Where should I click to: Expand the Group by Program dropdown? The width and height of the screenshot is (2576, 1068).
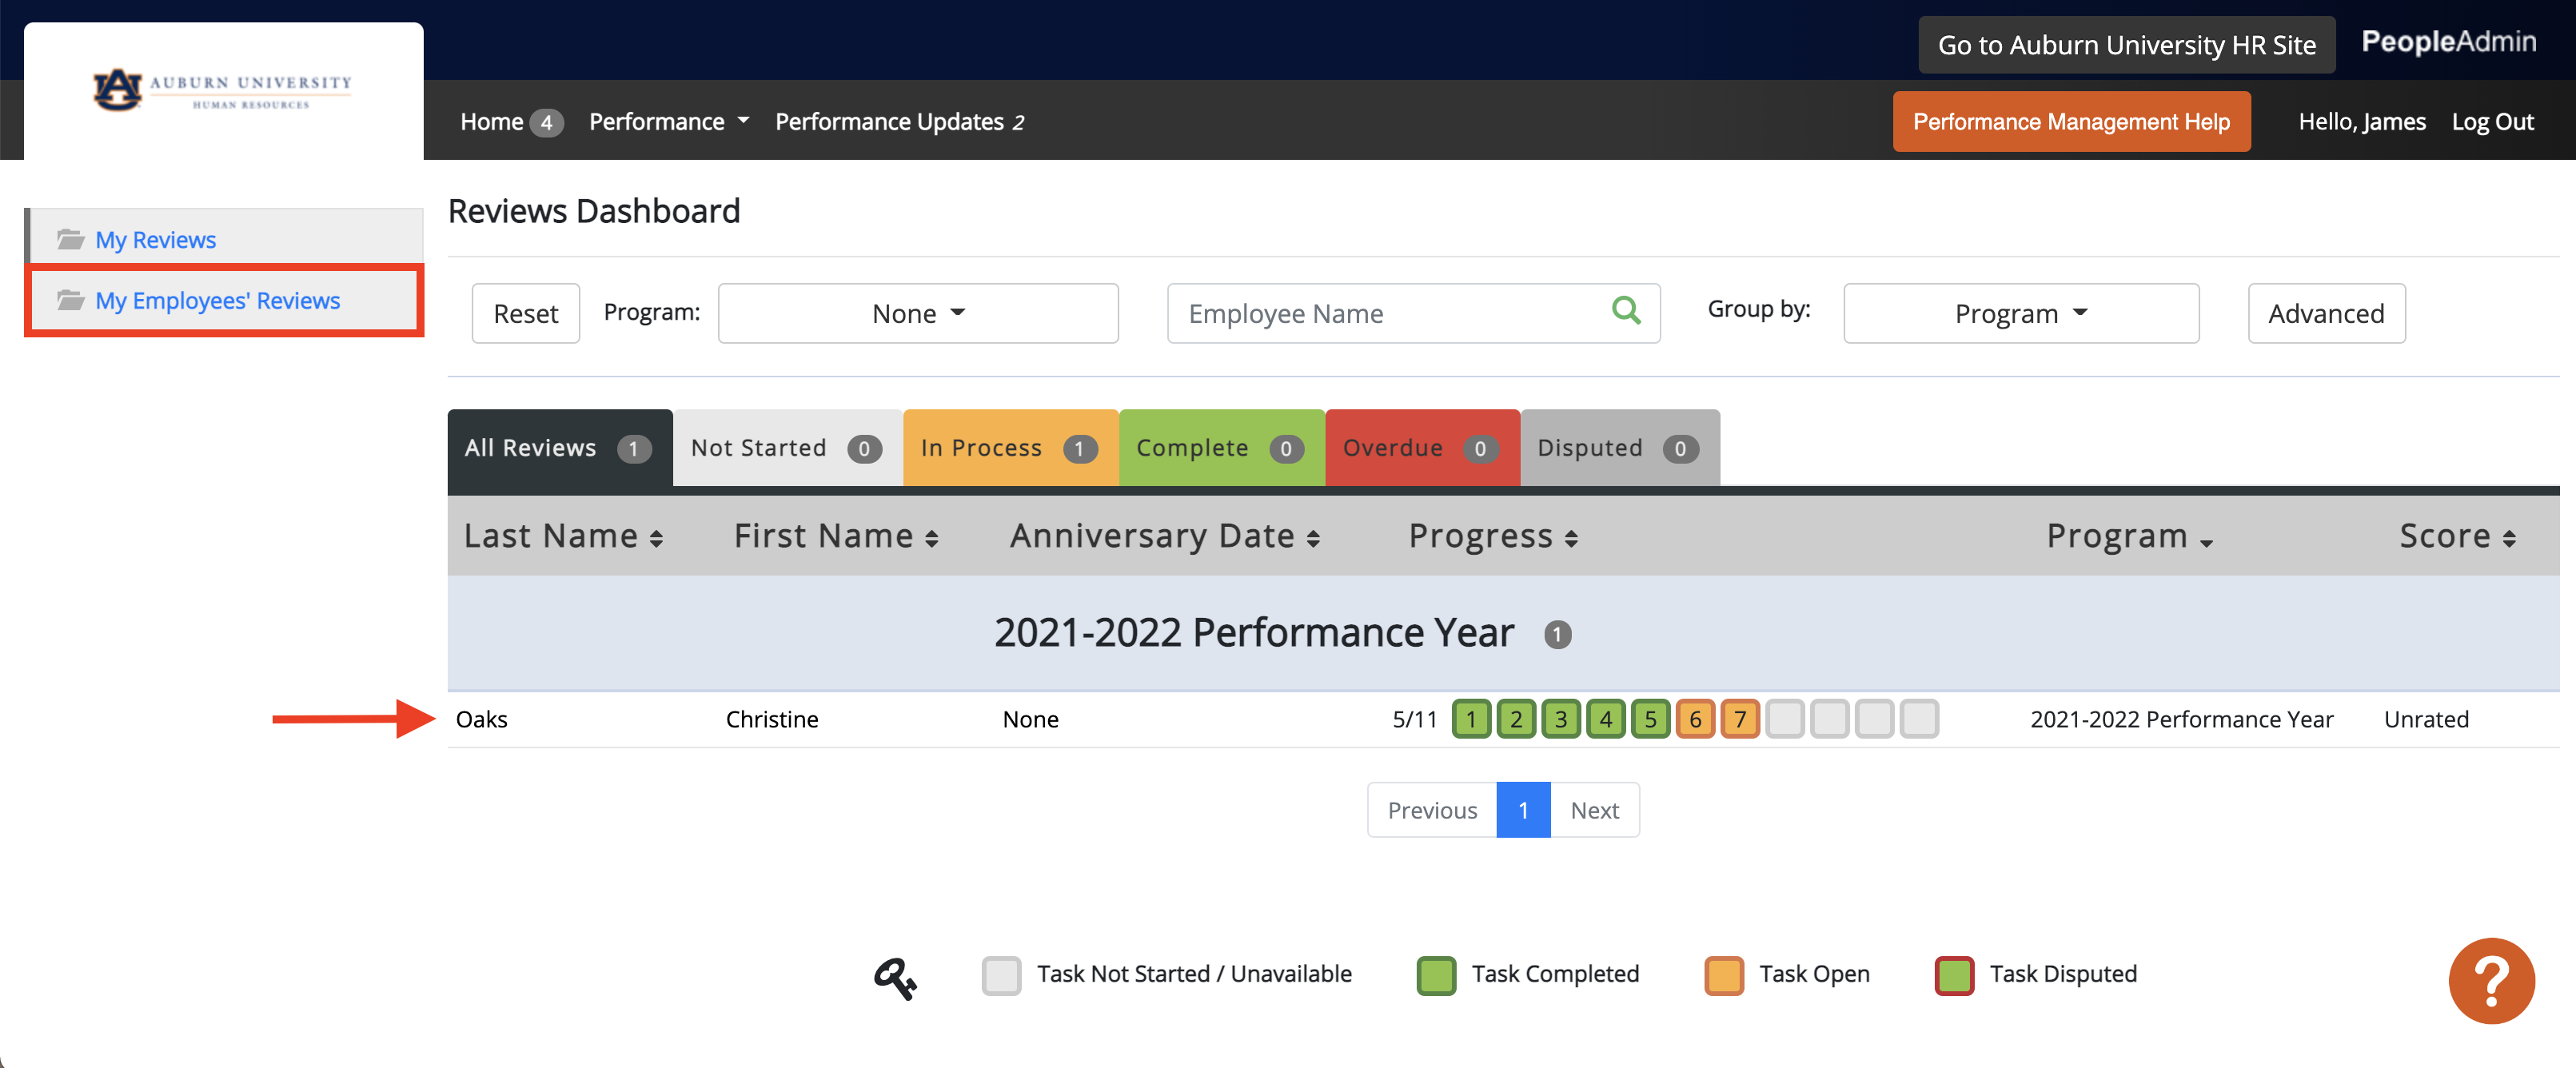pos(2021,313)
